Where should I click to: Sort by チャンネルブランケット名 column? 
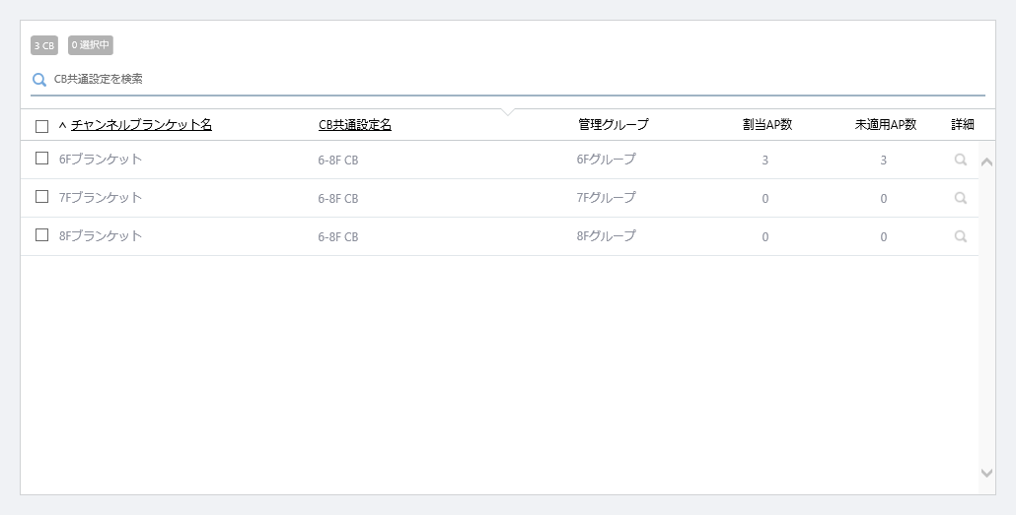point(141,125)
